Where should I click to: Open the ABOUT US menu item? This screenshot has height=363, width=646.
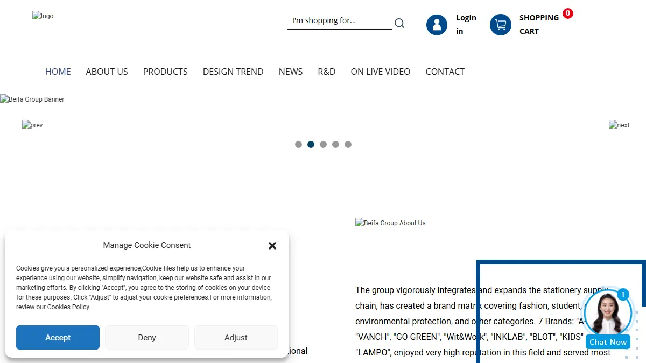click(x=107, y=72)
